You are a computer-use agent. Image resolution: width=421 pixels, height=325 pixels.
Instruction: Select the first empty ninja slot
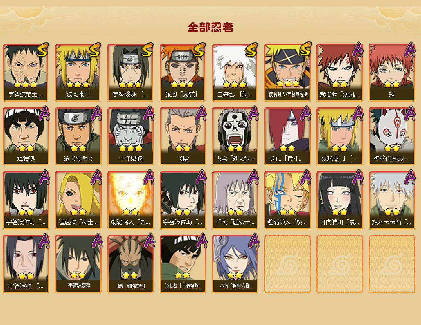pos(287,264)
